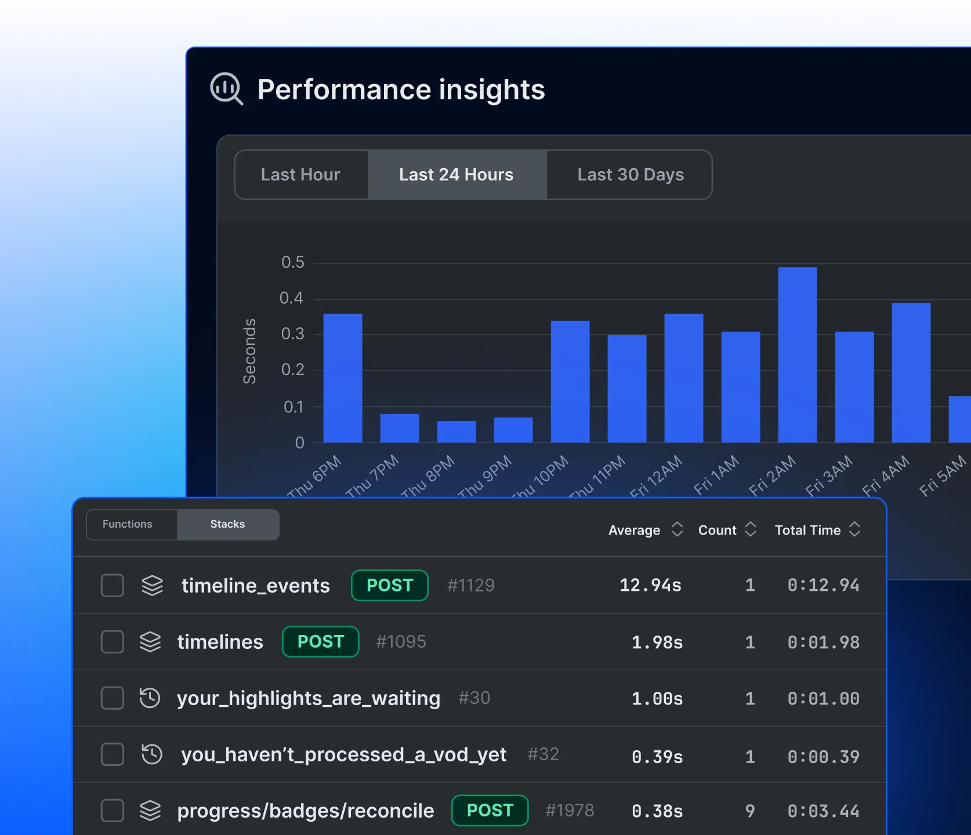This screenshot has height=835, width=971.
Task: Switch to the Last 30 Days tab
Action: [x=630, y=175]
